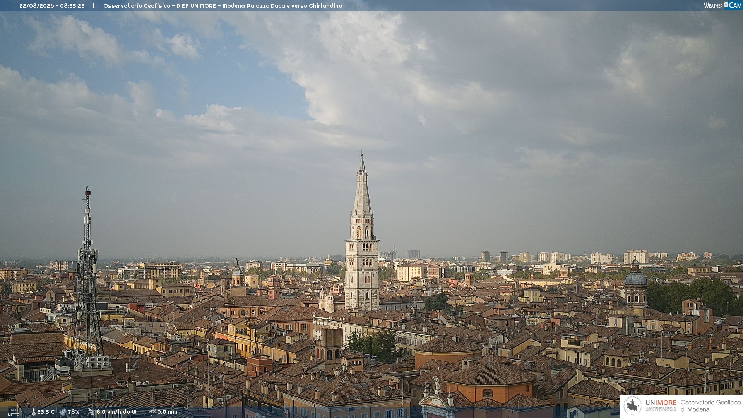Click the UNIMORE wordmark text
Screen dimensions: 743x418
pyautogui.click(x=661, y=403)
